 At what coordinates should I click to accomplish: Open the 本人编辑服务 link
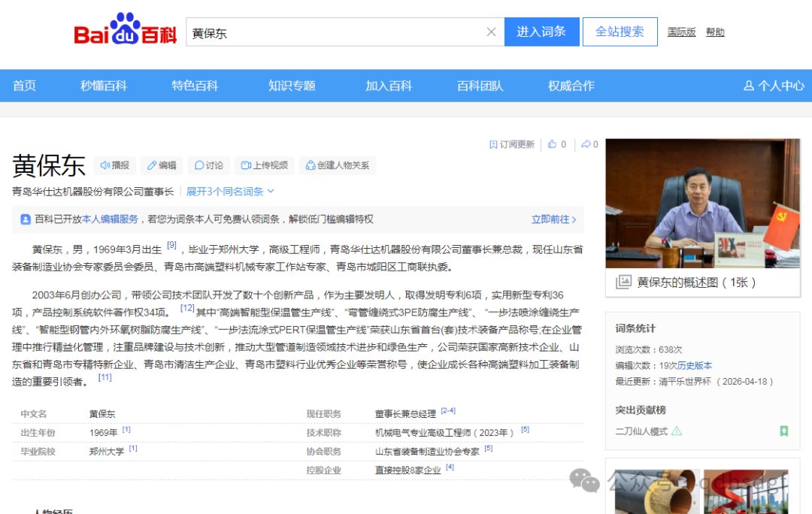[110, 219]
